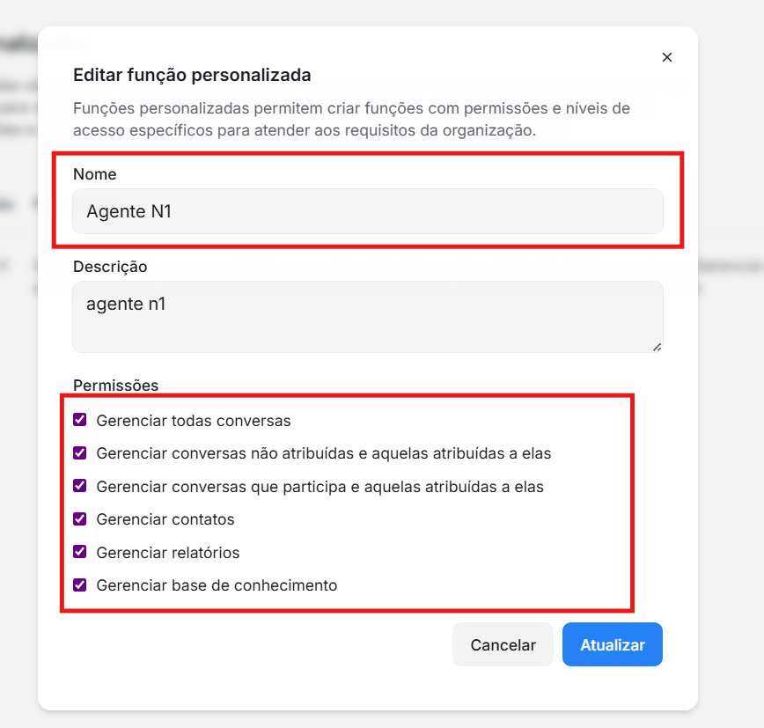Toggle checkbox for conversas não atribuídas
The width and height of the screenshot is (764, 728).
[x=80, y=453]
